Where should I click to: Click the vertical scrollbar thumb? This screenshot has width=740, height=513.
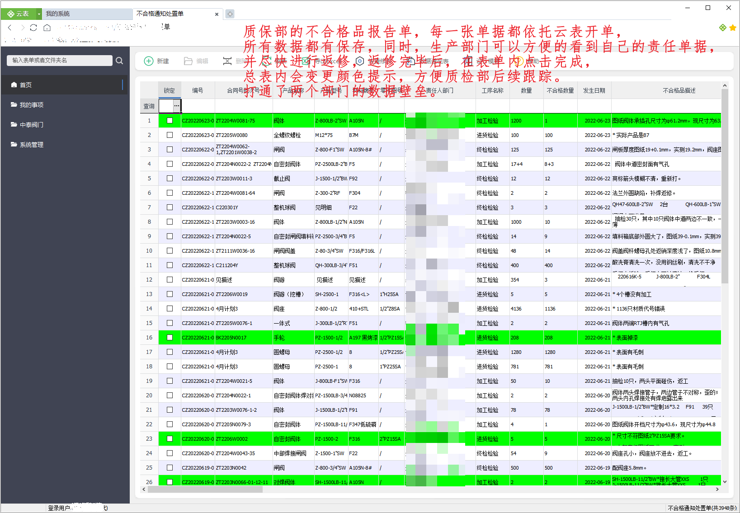click(x=725, y=186)
